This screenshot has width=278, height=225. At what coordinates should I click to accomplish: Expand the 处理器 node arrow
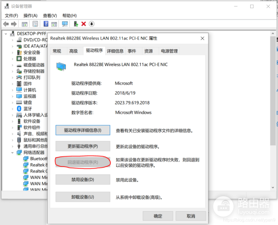[13, 59]
